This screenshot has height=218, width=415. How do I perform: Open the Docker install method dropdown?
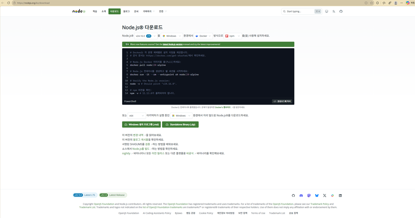click(203, 36)
